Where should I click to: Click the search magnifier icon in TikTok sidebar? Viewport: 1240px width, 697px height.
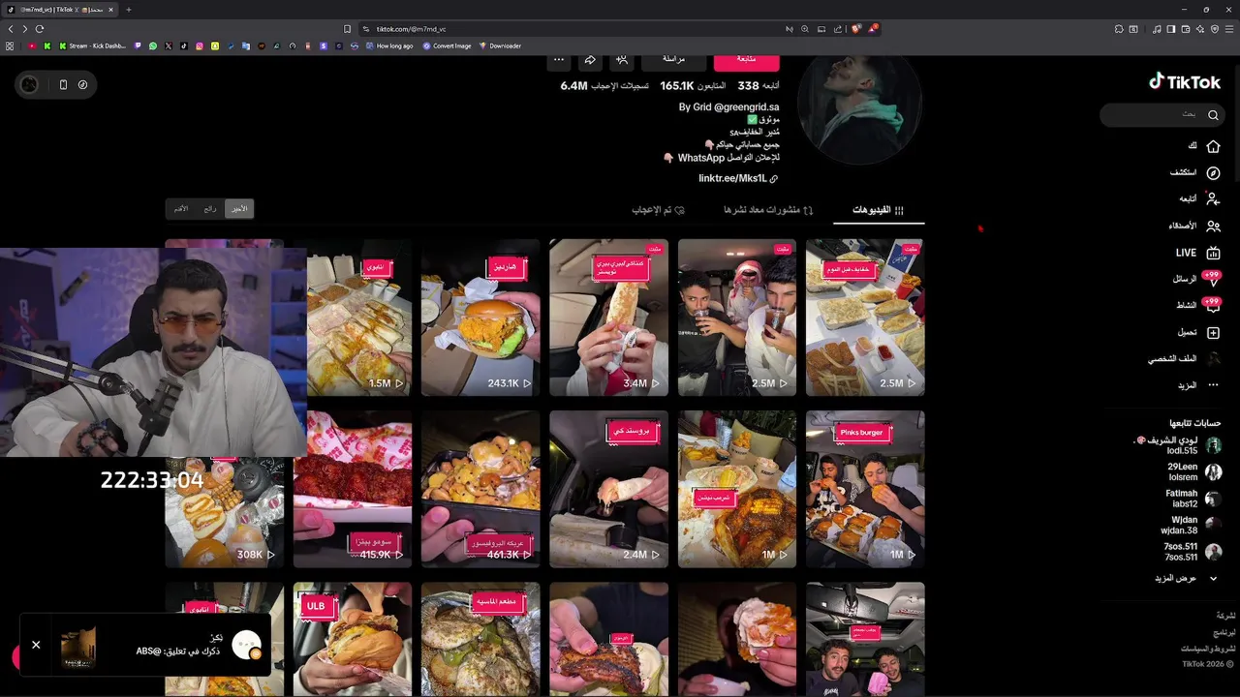[1213, 115]
